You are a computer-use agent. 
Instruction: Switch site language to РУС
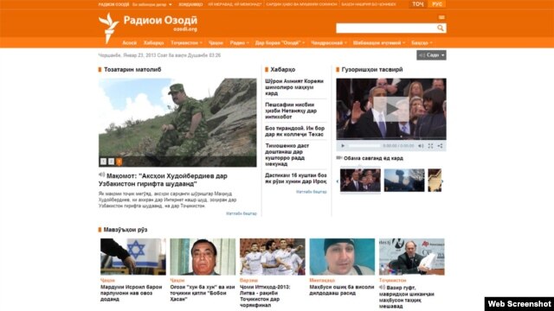[437, 4]
